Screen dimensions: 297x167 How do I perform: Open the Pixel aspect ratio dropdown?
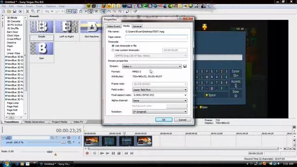point(160,95)
